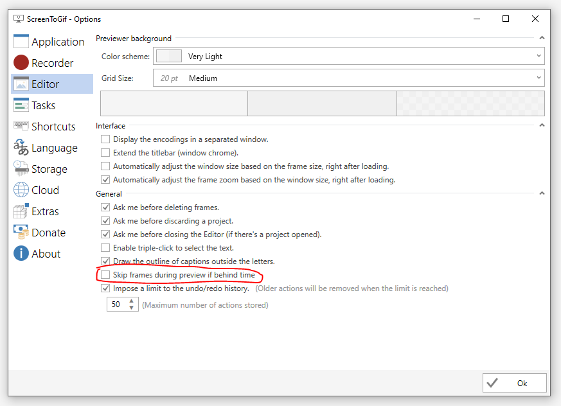Screen dimensions: 561x406
Task: Open the Grid Size dropdown
Action: (349, 78)
